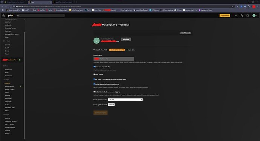Click the Friendly name input field
260x141 pixels.
[114, 59]
